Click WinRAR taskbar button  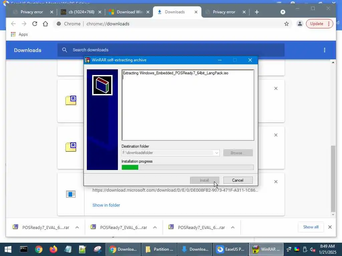266,249
